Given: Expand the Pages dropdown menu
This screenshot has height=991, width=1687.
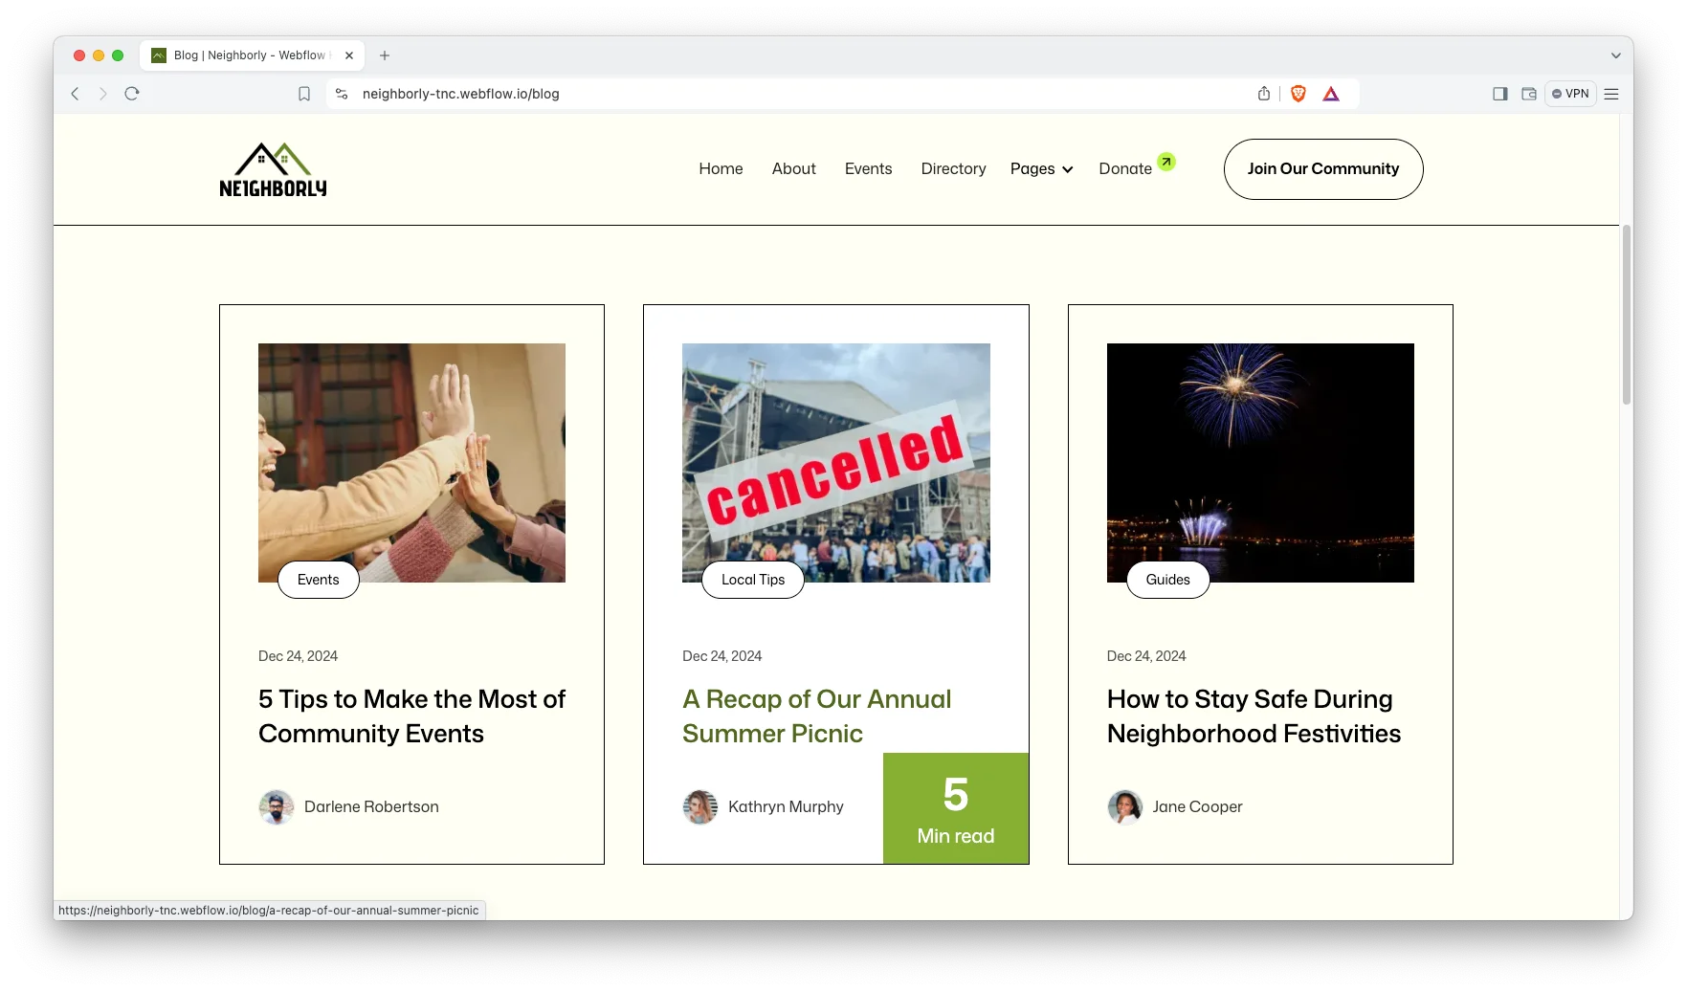Looking at the screenshot, I should (1041, 169).
